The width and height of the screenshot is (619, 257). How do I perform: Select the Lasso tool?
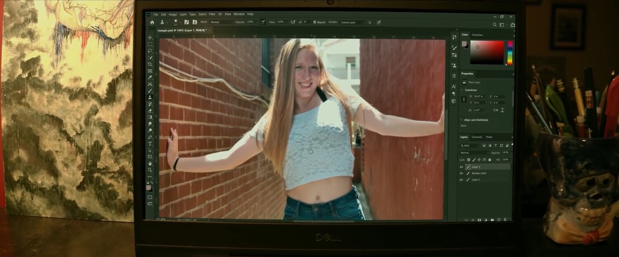point(150,50)
